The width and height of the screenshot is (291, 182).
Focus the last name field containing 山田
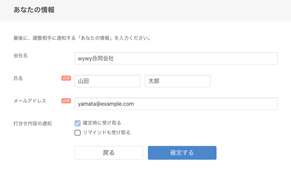point(107,81)
